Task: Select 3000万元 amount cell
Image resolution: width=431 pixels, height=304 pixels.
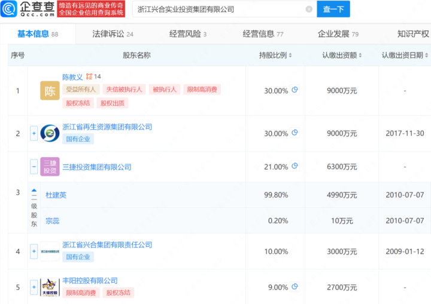Action: point(342,251)
